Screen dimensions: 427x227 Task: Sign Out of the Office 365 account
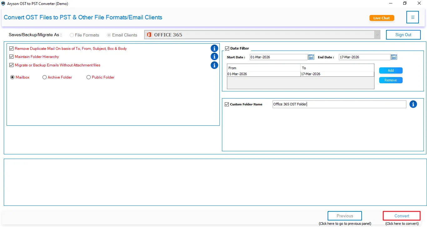click(403, 35)
